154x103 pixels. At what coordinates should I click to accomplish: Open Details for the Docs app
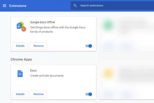(x=20, y=94)
